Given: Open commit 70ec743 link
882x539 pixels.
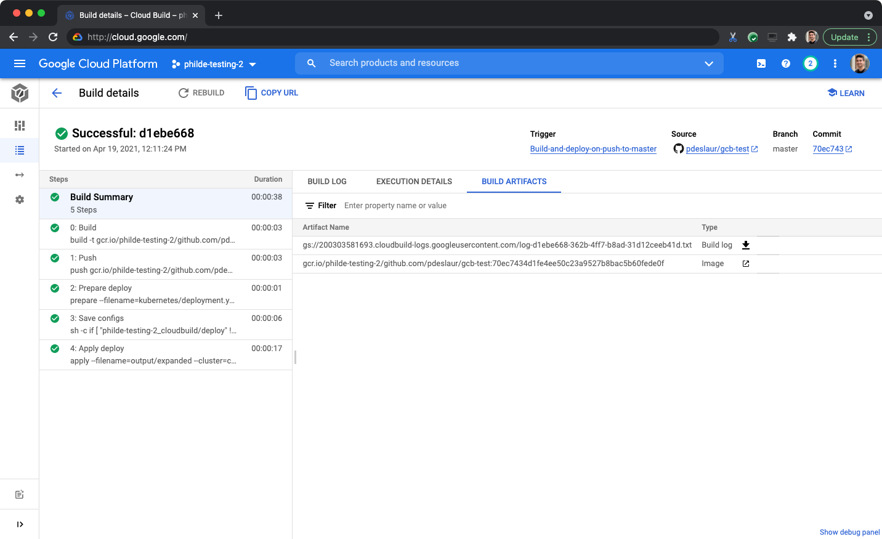Looking at the screenshot, I should (828, 149).
